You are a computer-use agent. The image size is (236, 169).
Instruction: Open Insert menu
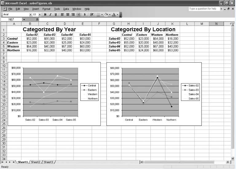(36, 9)
